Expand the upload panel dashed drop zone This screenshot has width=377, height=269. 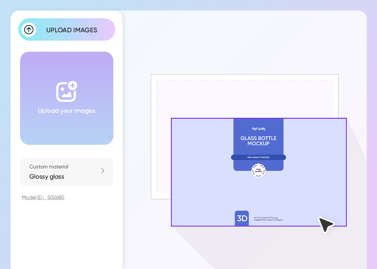click(67, 98)
